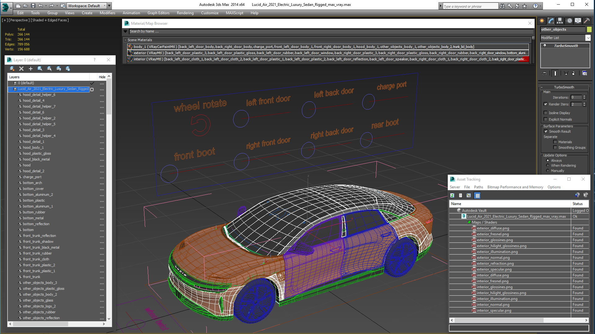The image size is (595, 334).
Task: Click Table View icon in Asset Tracking toolbar
Action: click(x=478, y=195)
